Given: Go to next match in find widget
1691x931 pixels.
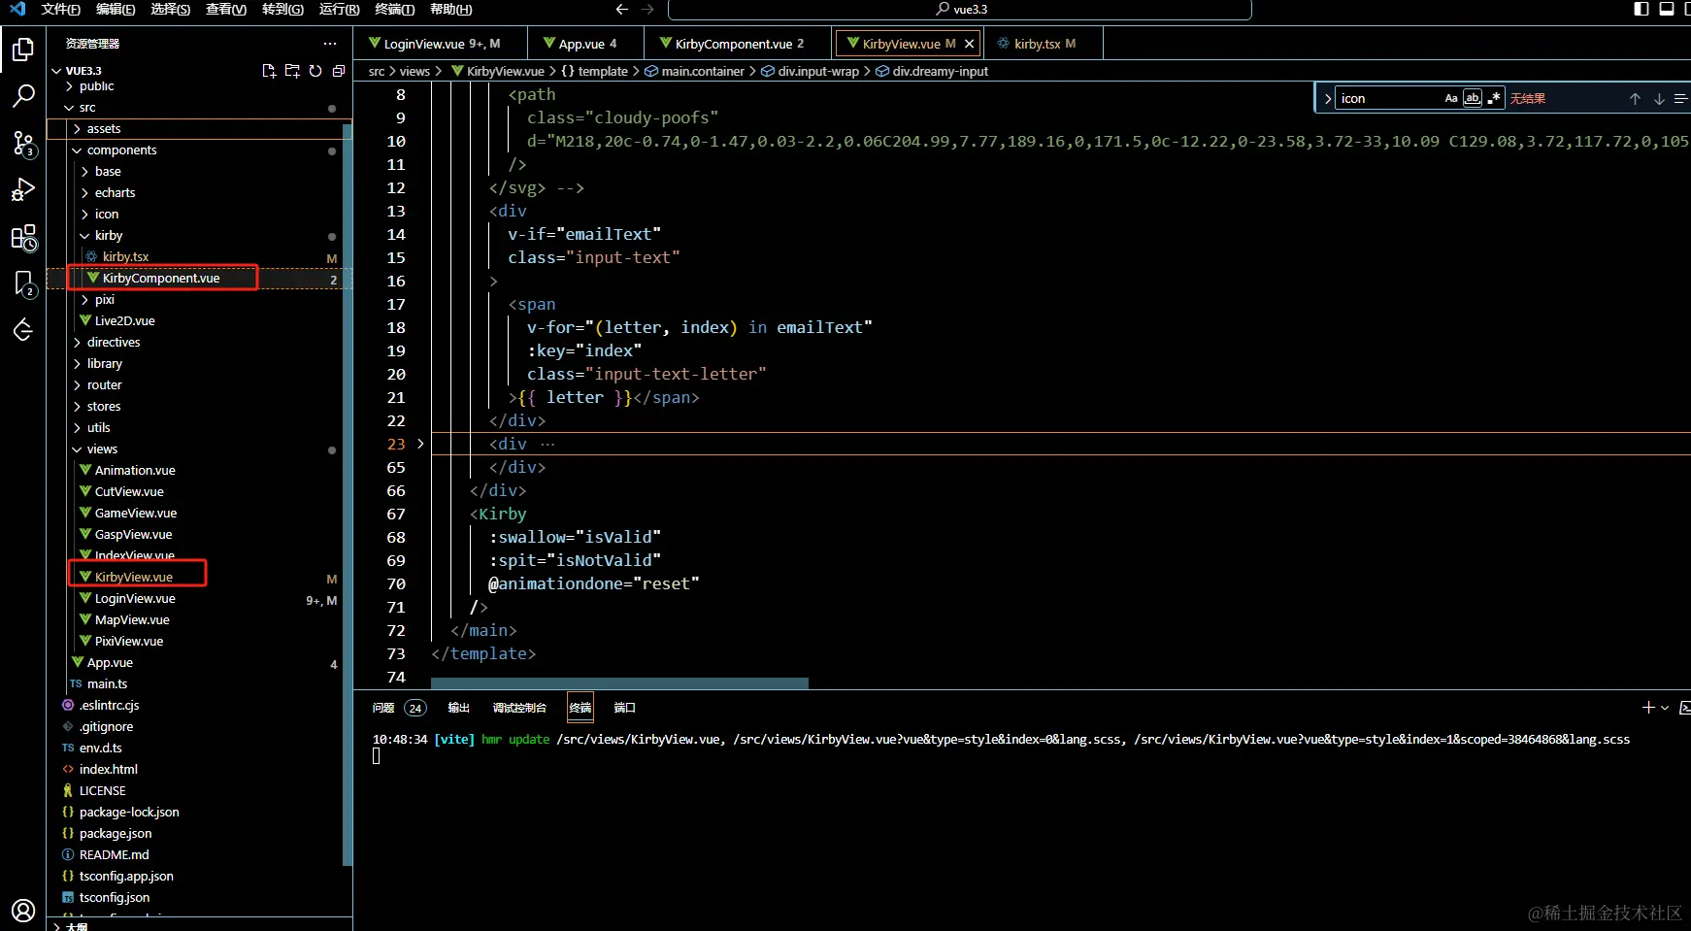Looking at the screenshot, I should click(1659, 99).
